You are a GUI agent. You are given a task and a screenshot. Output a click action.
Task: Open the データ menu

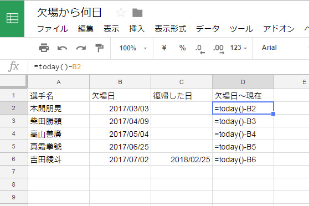tap(208, 29)
